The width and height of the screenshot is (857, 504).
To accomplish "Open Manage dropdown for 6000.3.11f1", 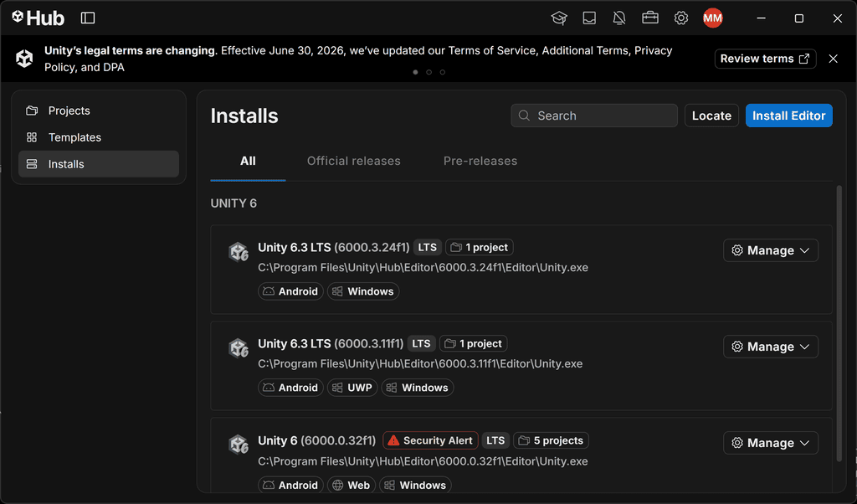I will (x=771, y=347).
